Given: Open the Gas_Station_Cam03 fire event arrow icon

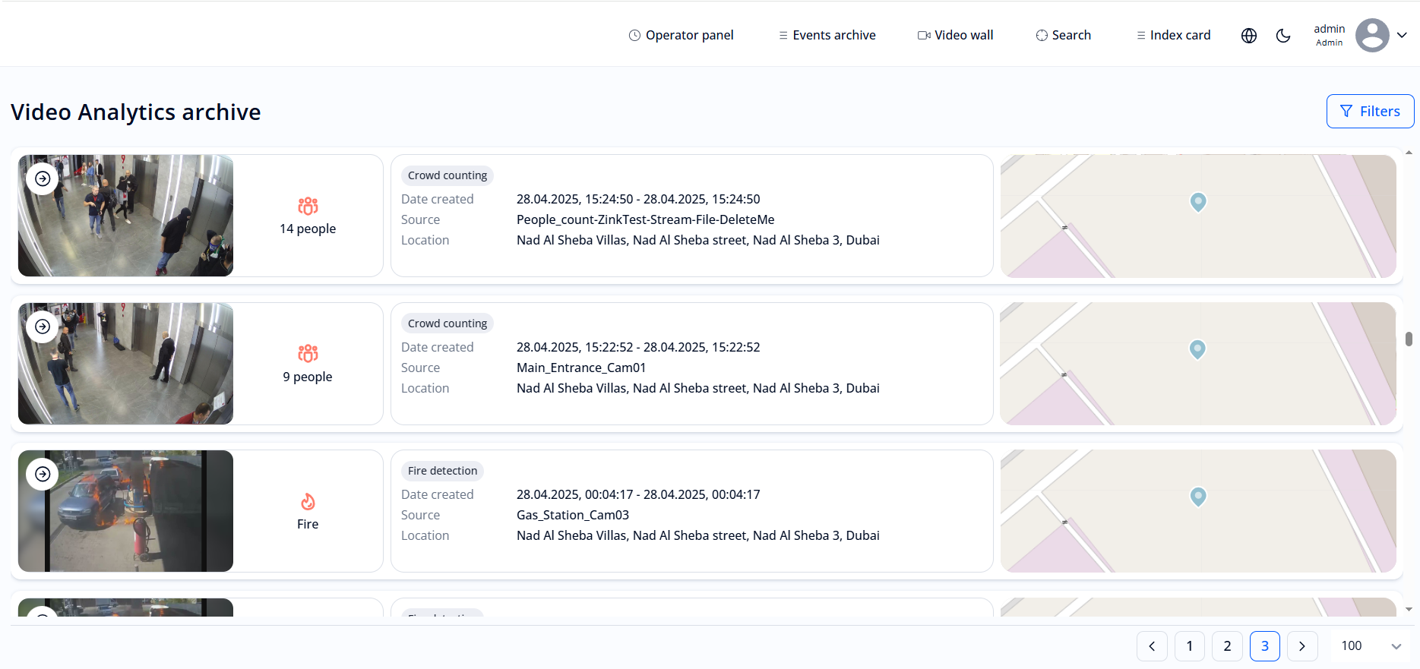Looking at the screenshot, I should point(43,474).
